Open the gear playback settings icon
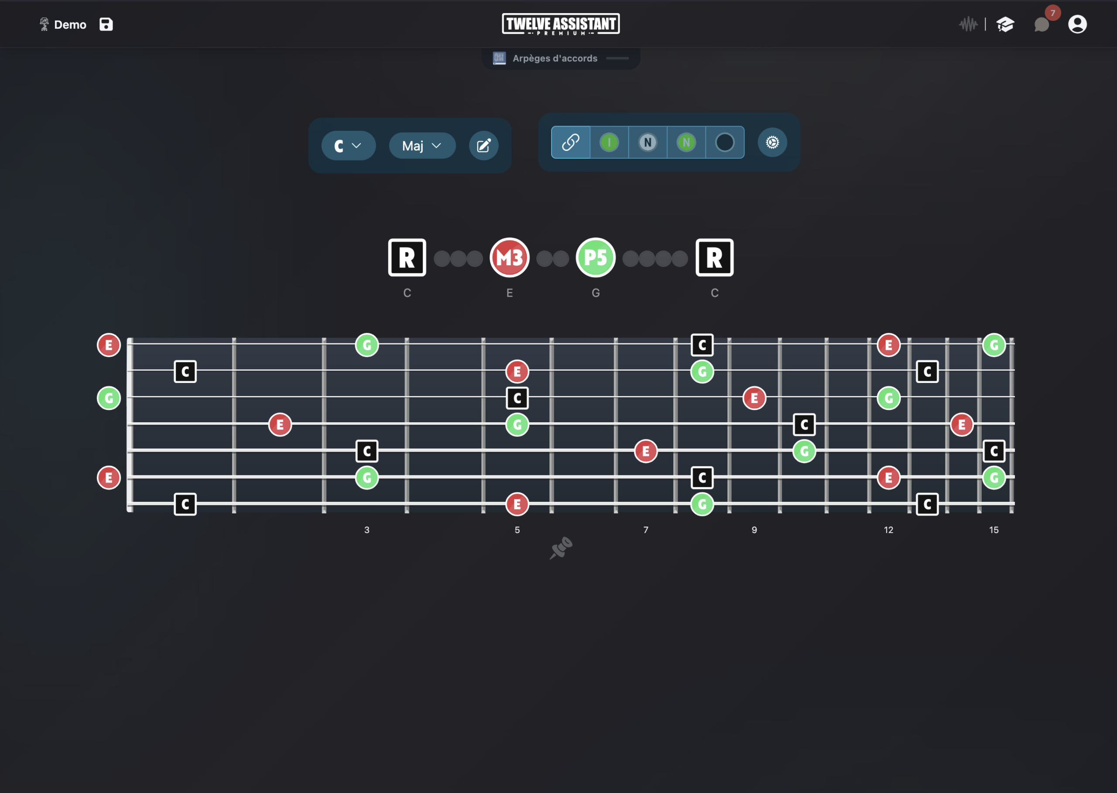 coord(772,143)
